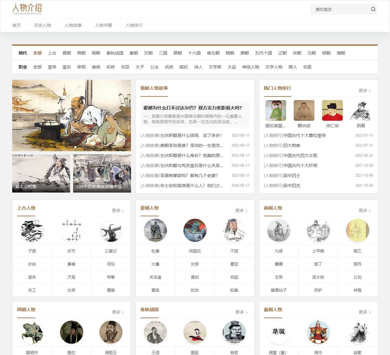Open 关龙逄 in 夏朝人物 list
This screenshot has height=355, width=390.
(155, 277)
